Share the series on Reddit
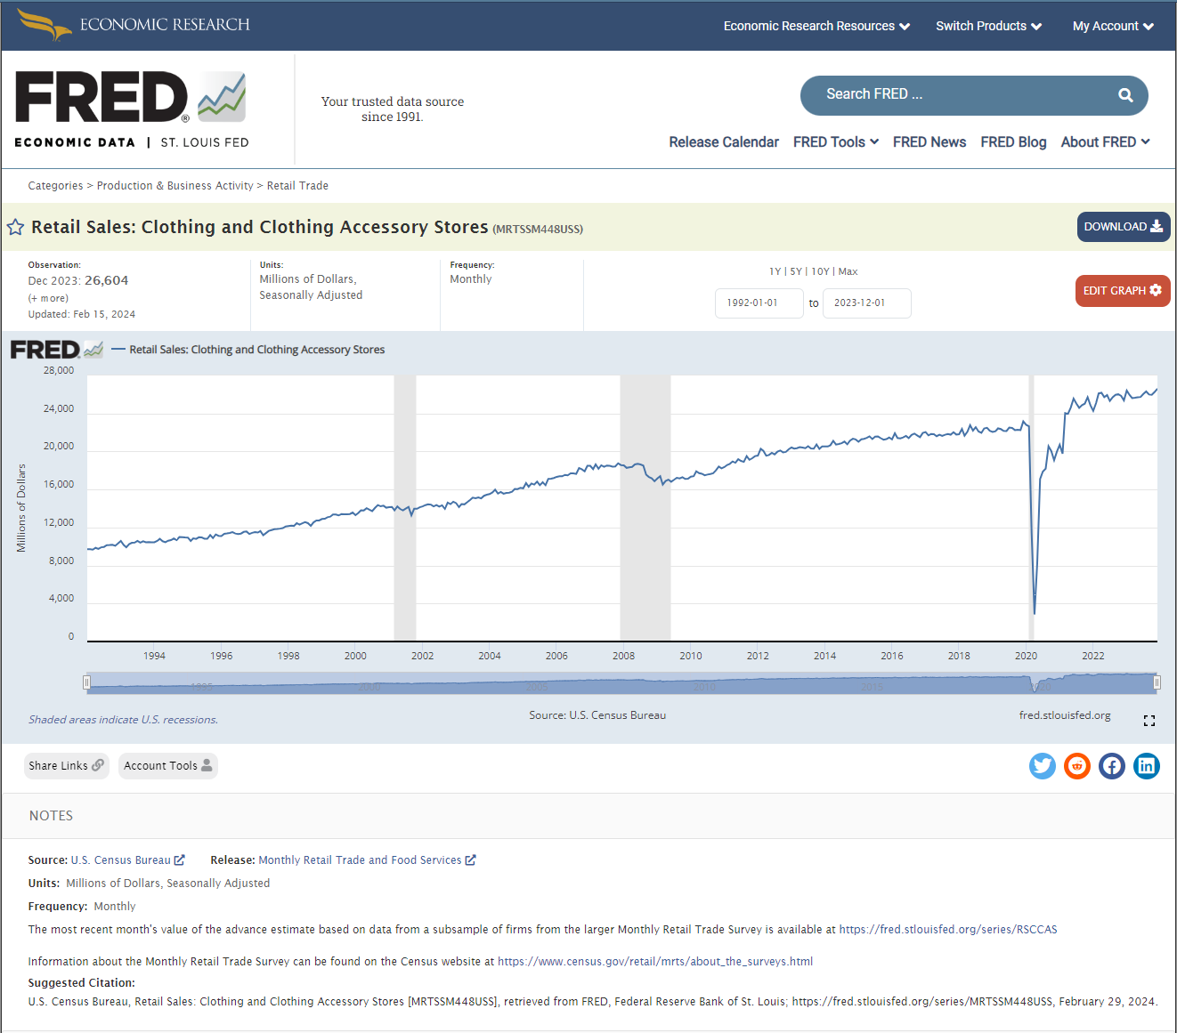1177x1033 pixels. pos(1076,765)
